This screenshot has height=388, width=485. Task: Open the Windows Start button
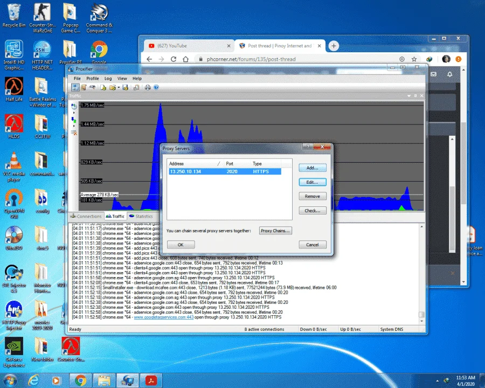pyautogui.click(x=10, y=380)
